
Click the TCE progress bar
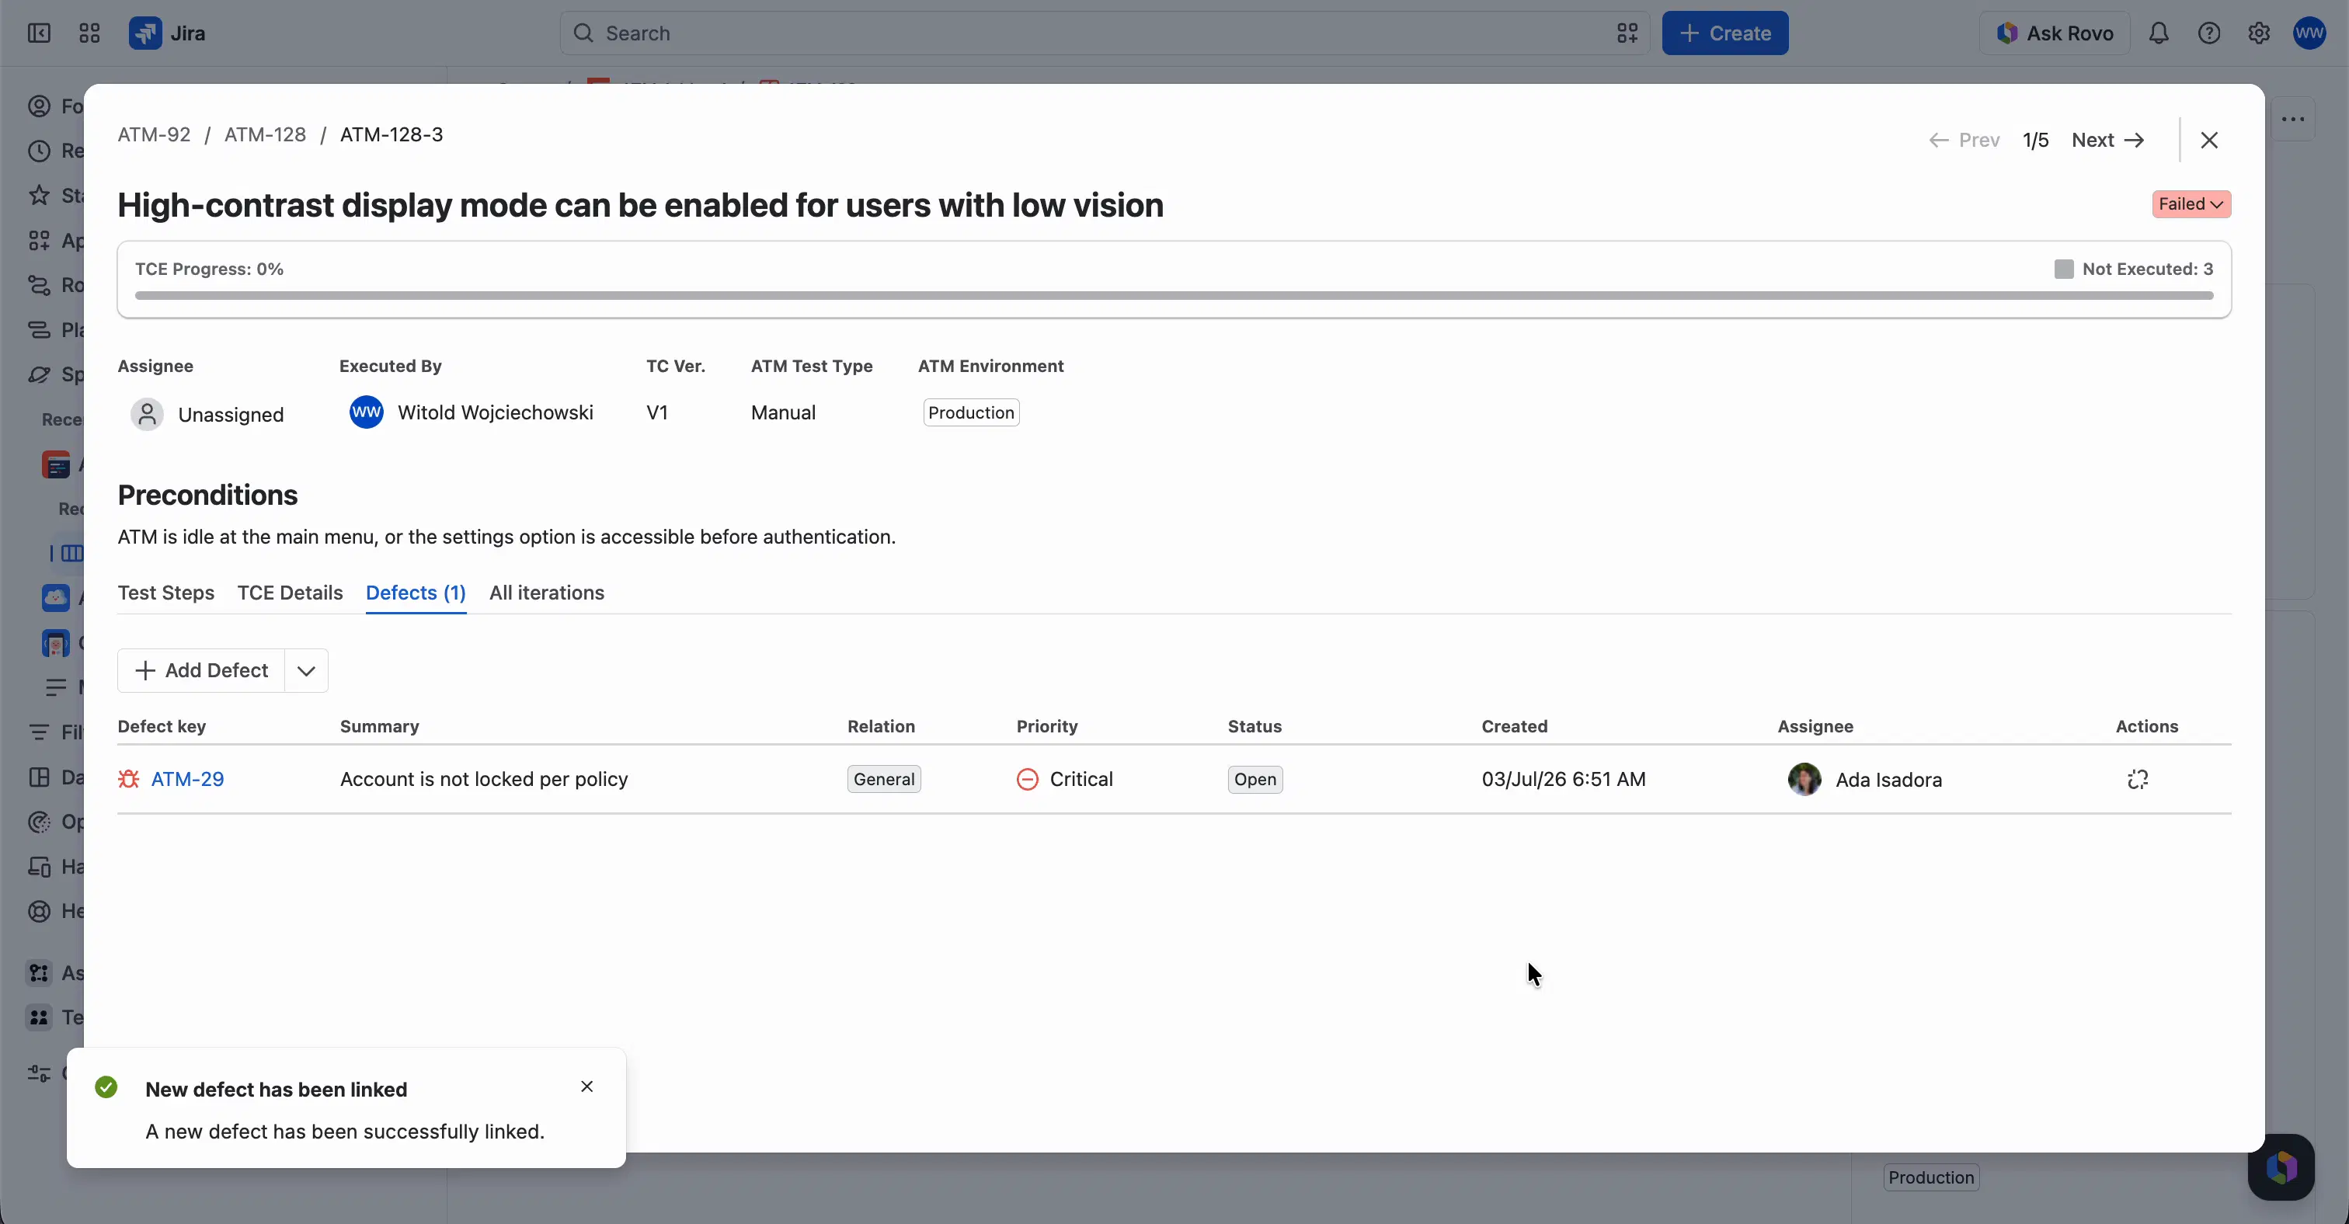[x=1174, y=295]
